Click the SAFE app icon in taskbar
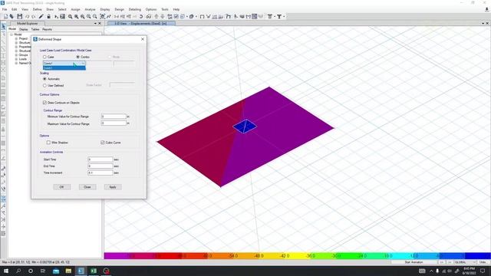This screenshot has width=491, height=276. [81, 271]
